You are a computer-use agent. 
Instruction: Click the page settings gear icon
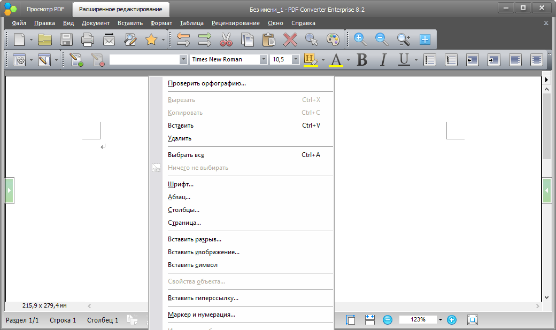click(19, 60)
